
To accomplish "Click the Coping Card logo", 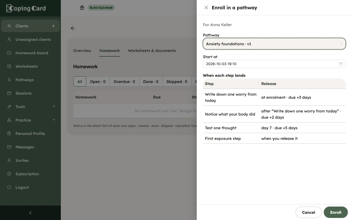I will pos(26,8).
